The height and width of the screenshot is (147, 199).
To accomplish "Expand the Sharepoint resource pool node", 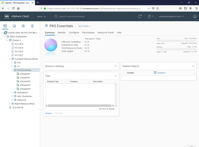I will (12, 93).
